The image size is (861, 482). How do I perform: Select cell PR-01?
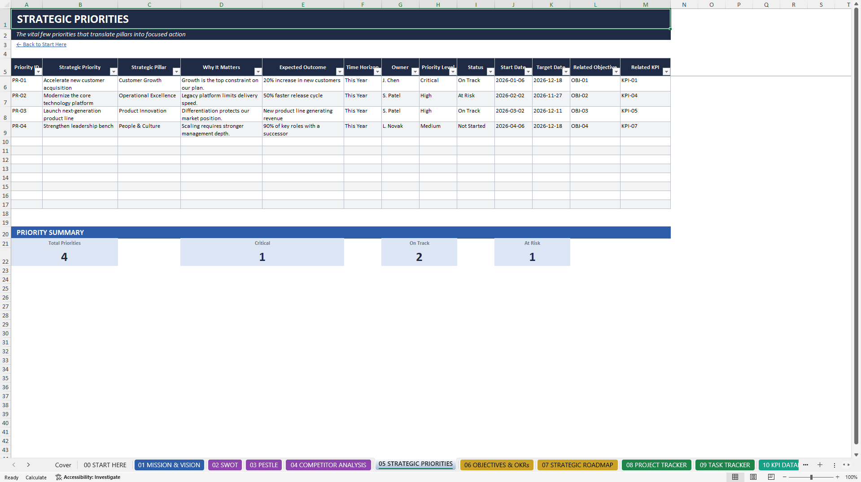coord(26,84)
